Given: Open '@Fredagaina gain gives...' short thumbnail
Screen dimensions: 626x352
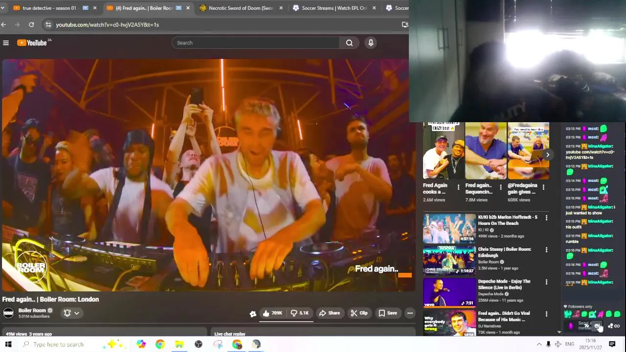Looking at the screenshot, I should (528, 151).
